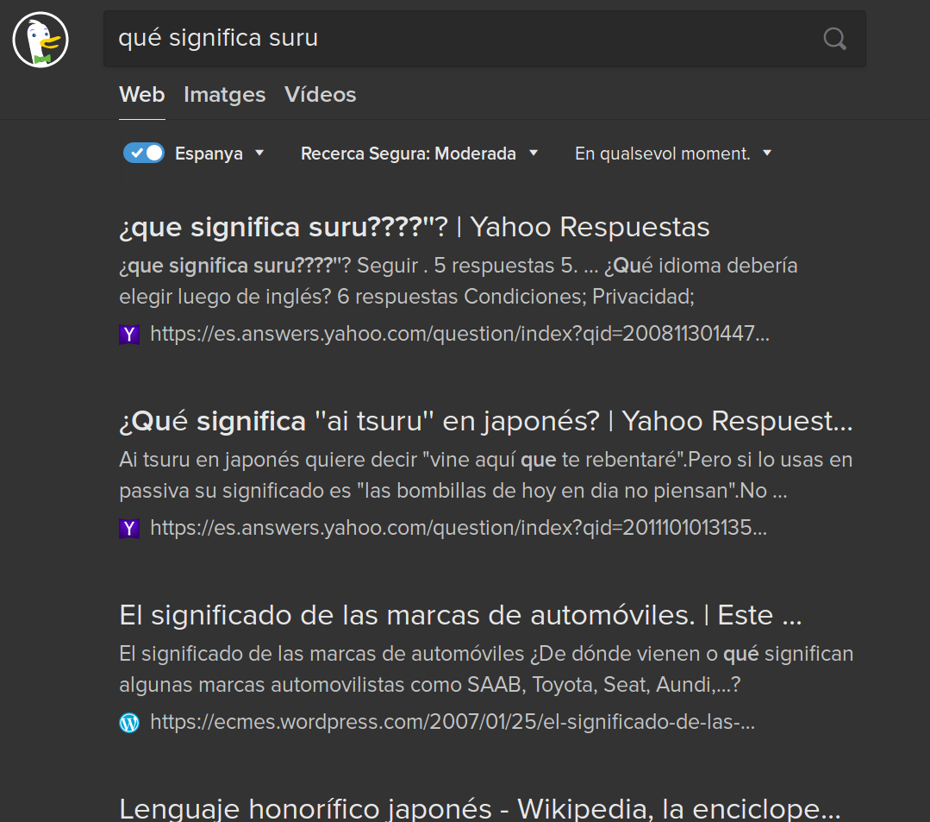This screenshot has width=930, height=822.
Task: Toggle the Espanya region switch
Action: [x=143, y=154]
